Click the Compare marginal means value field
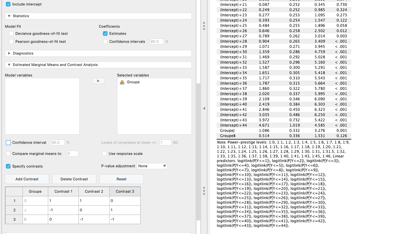Image resolution: width=406 pixels, height=234 pixels. coord(73,154)
